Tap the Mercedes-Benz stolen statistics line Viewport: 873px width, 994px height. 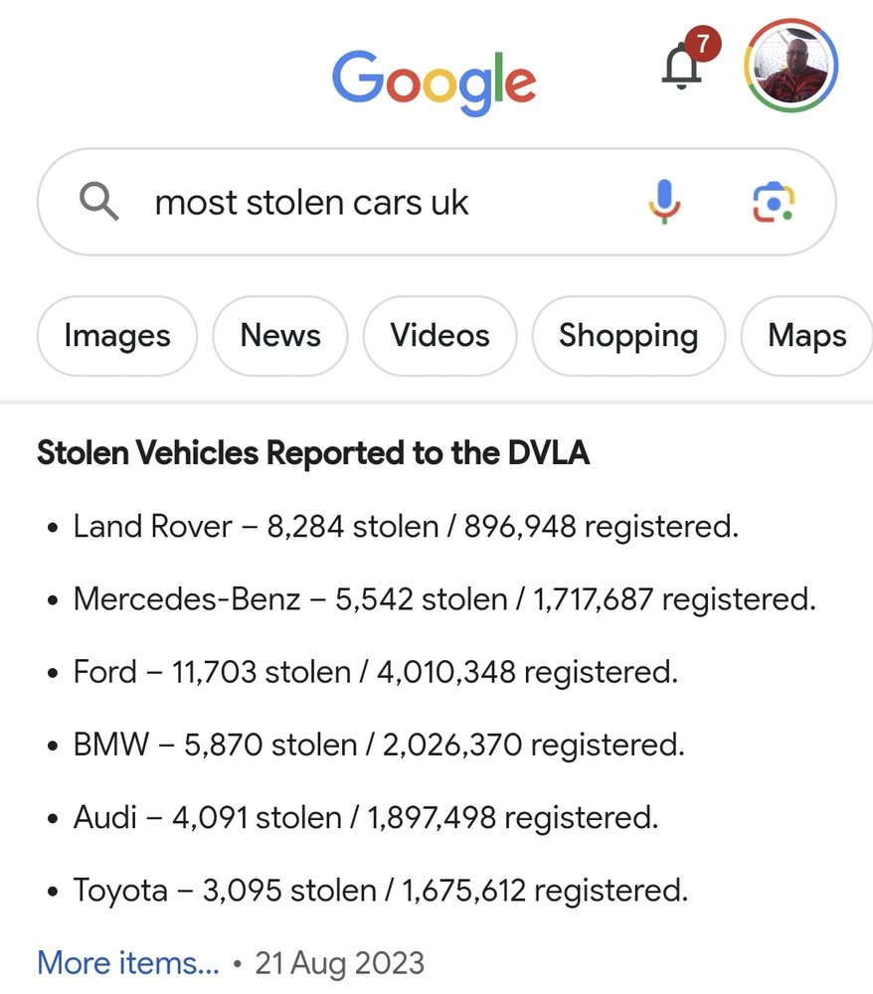coord(443,599)
